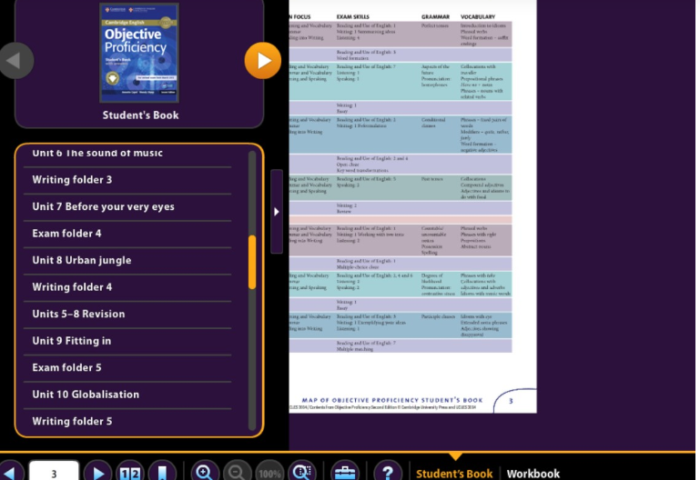700x480 pixels.
Task: Open the help question mark
Action: (388, 473)
